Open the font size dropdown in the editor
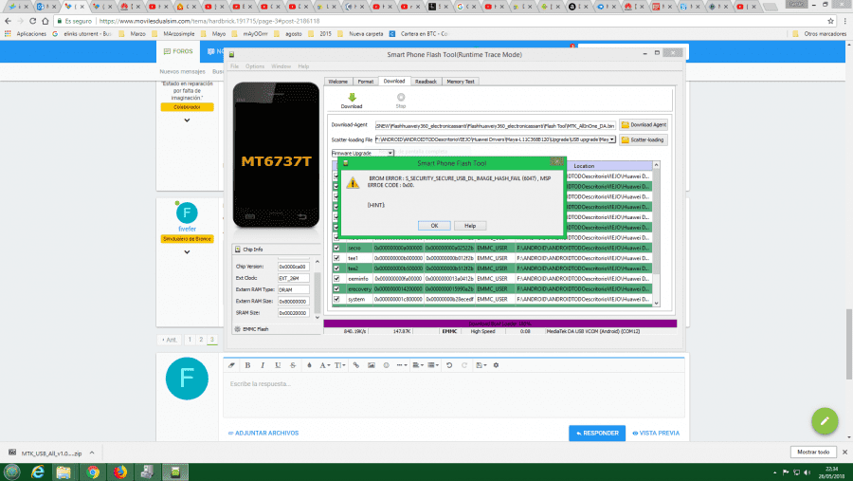This screenshot has width=853, height=481. [340, 365]
